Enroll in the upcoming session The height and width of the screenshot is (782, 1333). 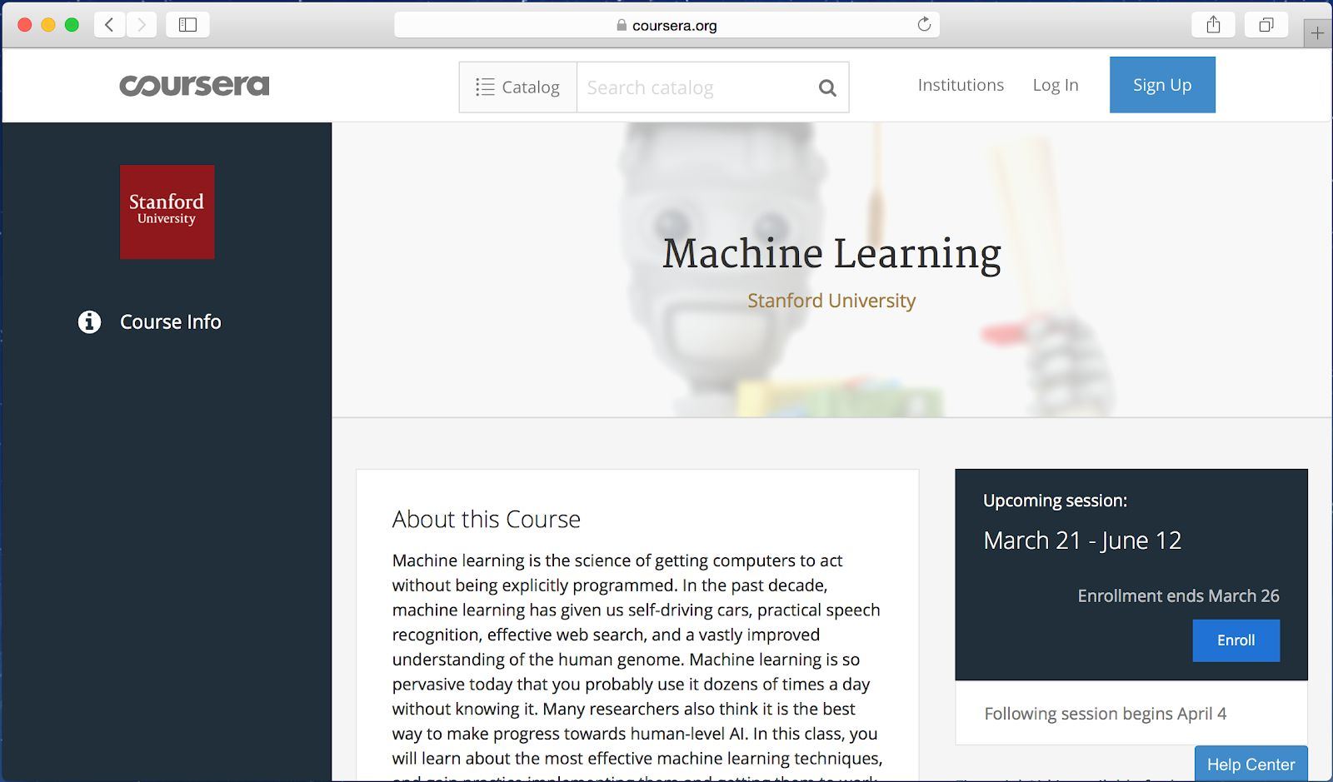1236,640
